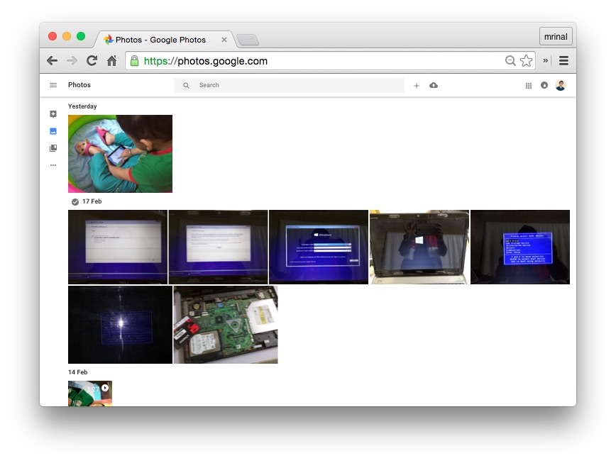This screenshot has width=616, height=463.
Task: Click the search magnifier icon in Photos search box
Action: [x=186, y=86]
